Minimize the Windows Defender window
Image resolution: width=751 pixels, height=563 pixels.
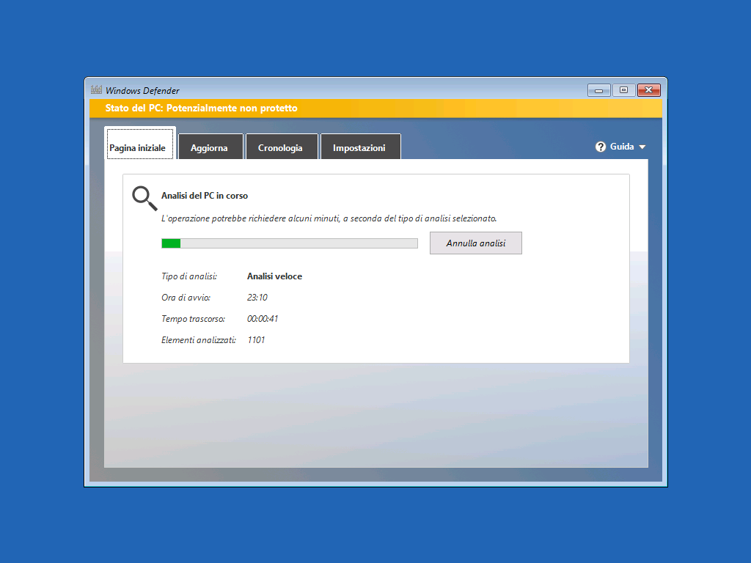[598, 90]
